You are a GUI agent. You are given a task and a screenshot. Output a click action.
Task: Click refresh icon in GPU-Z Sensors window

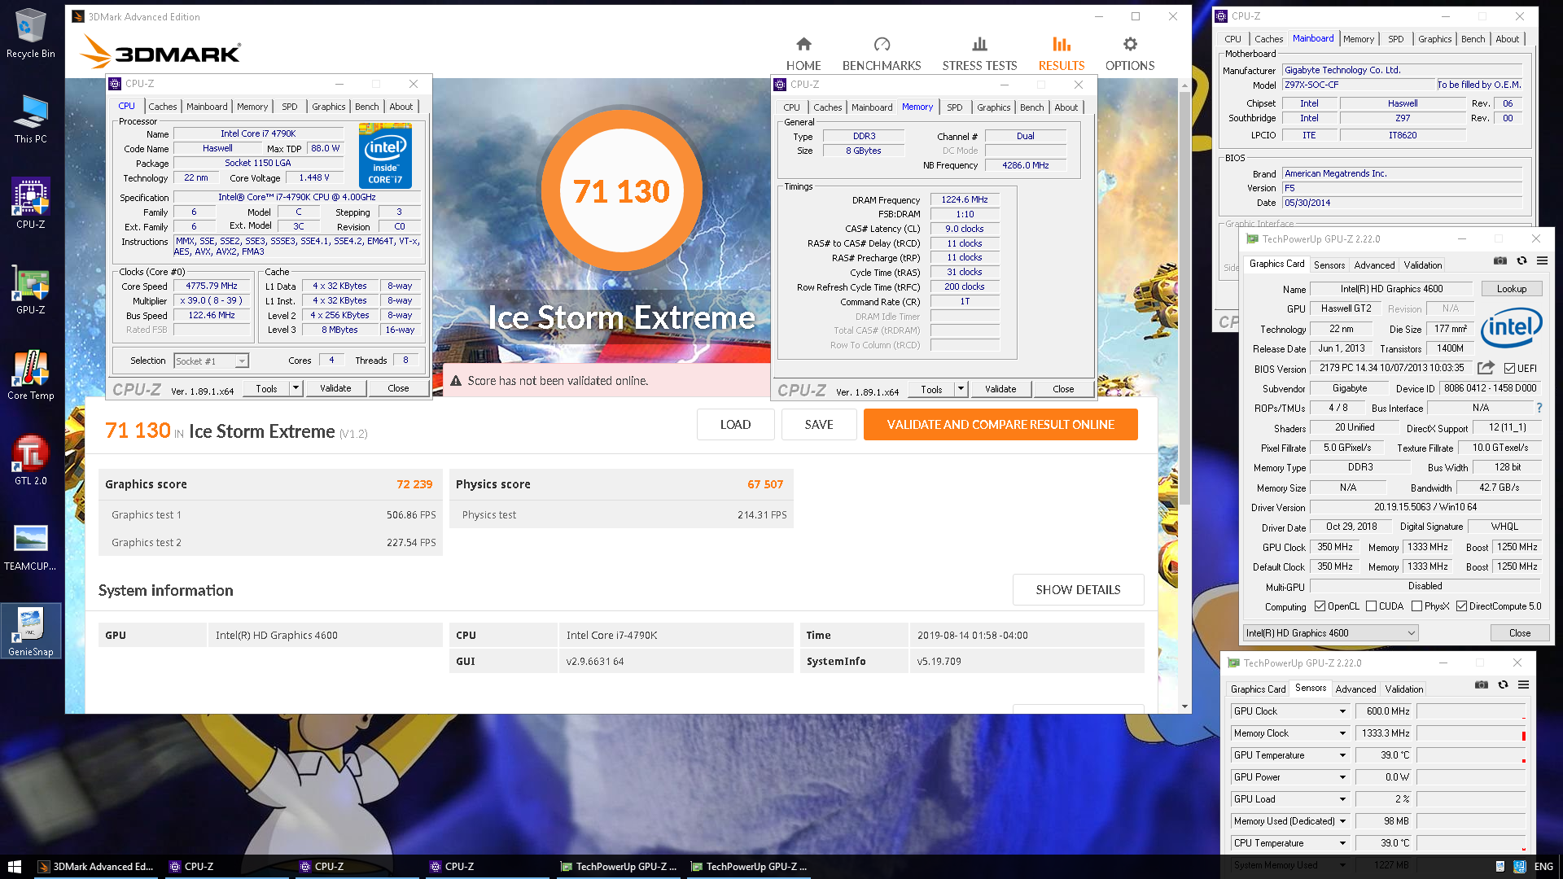pos(1502,684)
